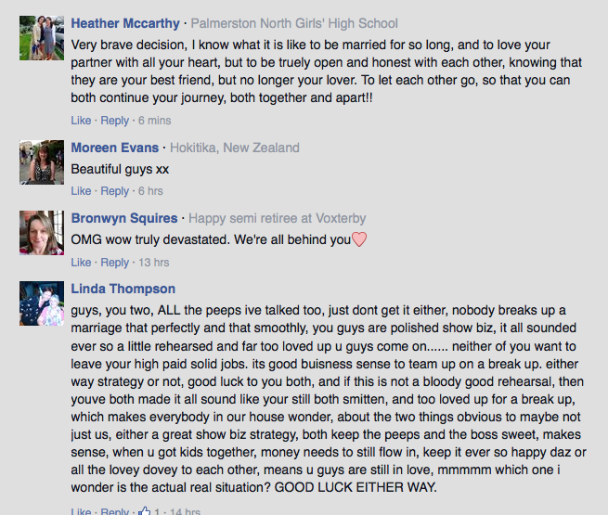The image size is (608, 515).
Task: Reply to Heather Mccarthy's comment
Action: pos(114,121)
